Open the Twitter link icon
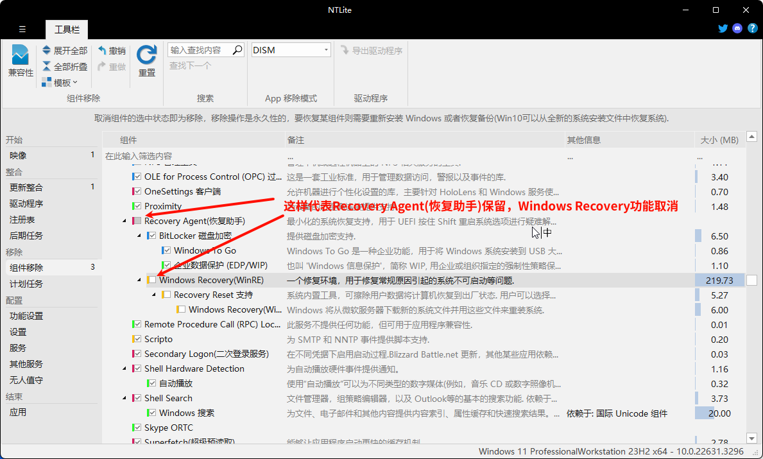This screenshot has height=459, width=763. [723, 28]
